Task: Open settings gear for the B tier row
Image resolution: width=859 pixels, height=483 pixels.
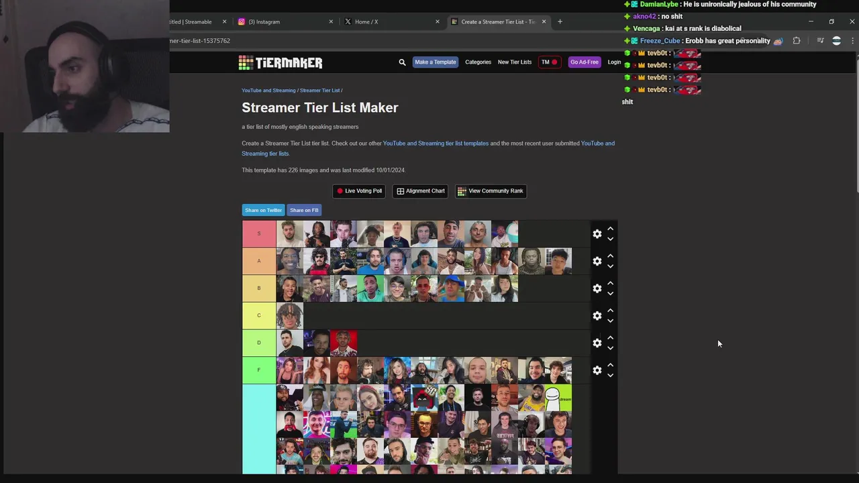Action: pyautogui.click(x=597, y=288)
